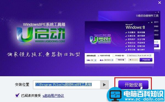Click the 安装位置 label
165x102 pixels.
(22, 84)
